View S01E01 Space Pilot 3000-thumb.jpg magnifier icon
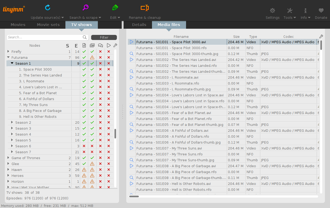Image resolution: width=330 pixels, height=208 pixels. point(132,54)
